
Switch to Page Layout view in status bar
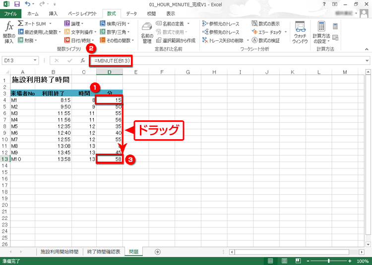point(284,261)
